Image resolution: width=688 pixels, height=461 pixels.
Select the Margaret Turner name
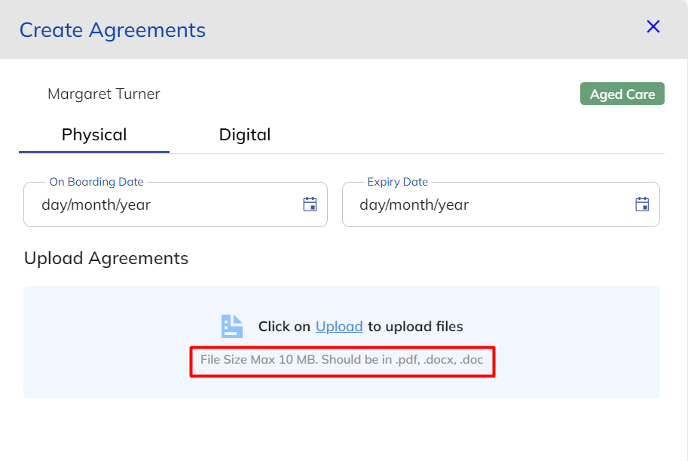[x=104, y=94]
